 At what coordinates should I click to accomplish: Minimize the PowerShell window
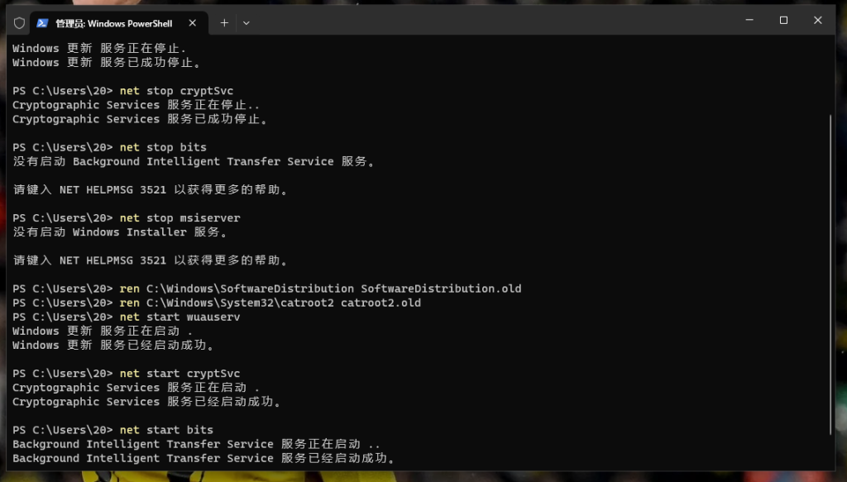749,21
